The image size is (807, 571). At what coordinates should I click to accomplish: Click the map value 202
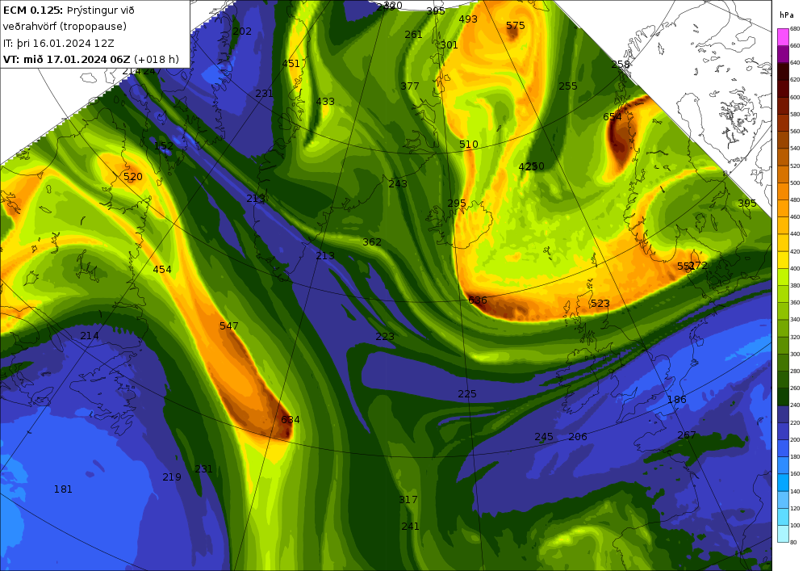click(242, 31)
